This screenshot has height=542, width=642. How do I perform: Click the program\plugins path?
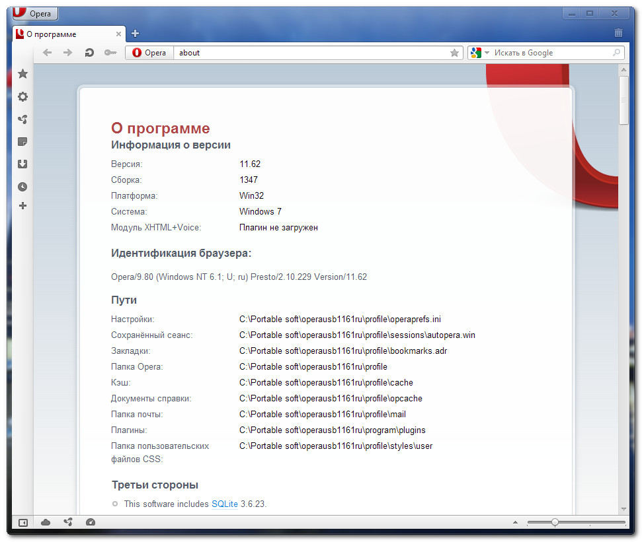click(x=333, y=430)
